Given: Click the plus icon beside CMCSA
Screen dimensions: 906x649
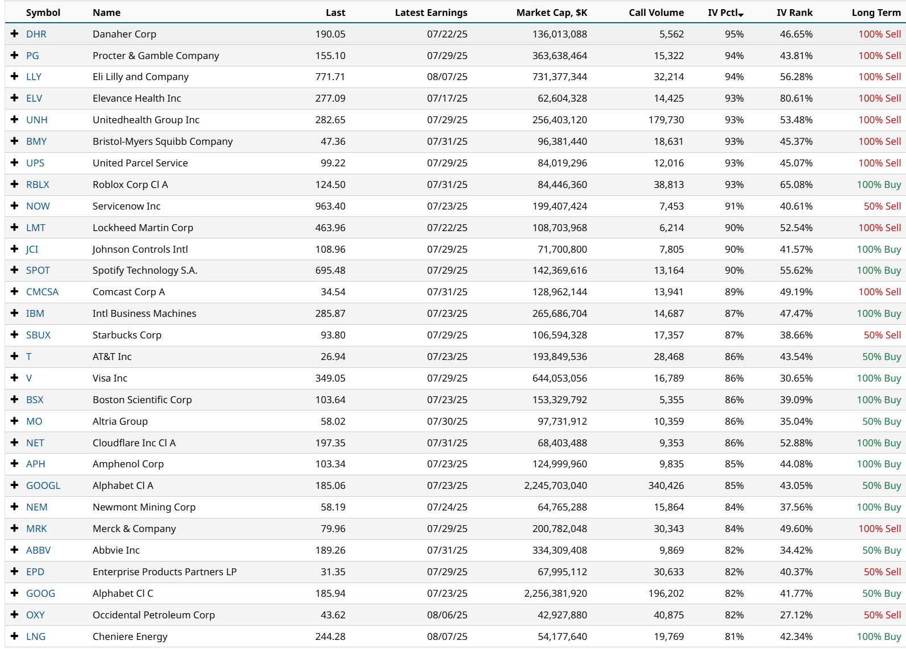Looking at the screenshot, I should (x=15, y=292).
